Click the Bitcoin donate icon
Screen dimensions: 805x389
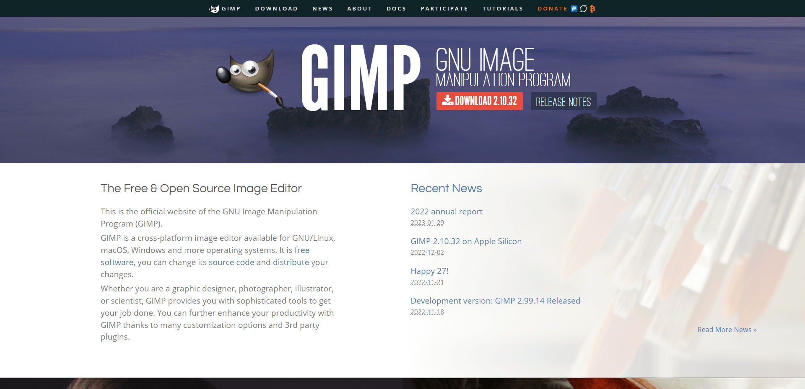coord(592,9)
